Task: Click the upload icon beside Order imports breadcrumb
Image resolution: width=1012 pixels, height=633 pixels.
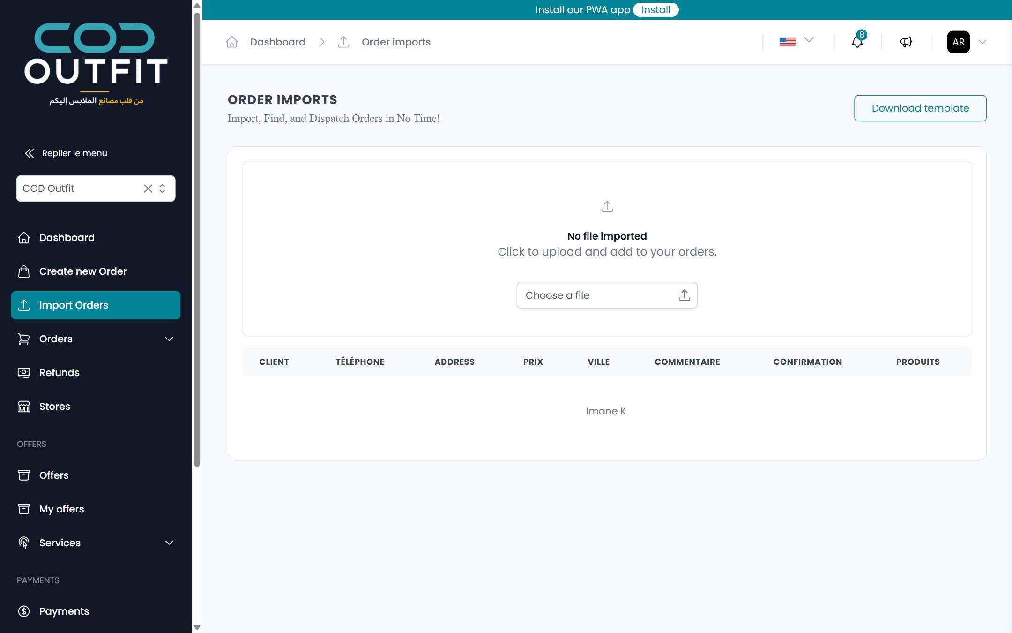Action: click(343, 42)
